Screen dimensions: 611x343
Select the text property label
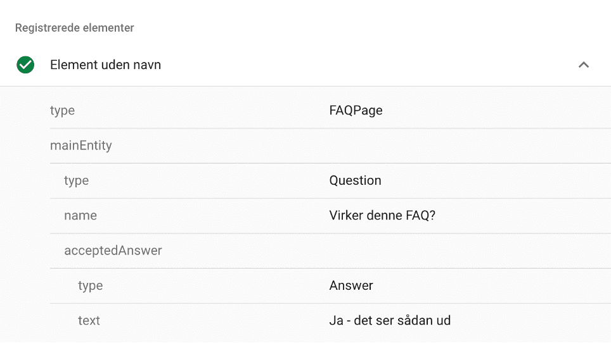click(x=89, y=320)
